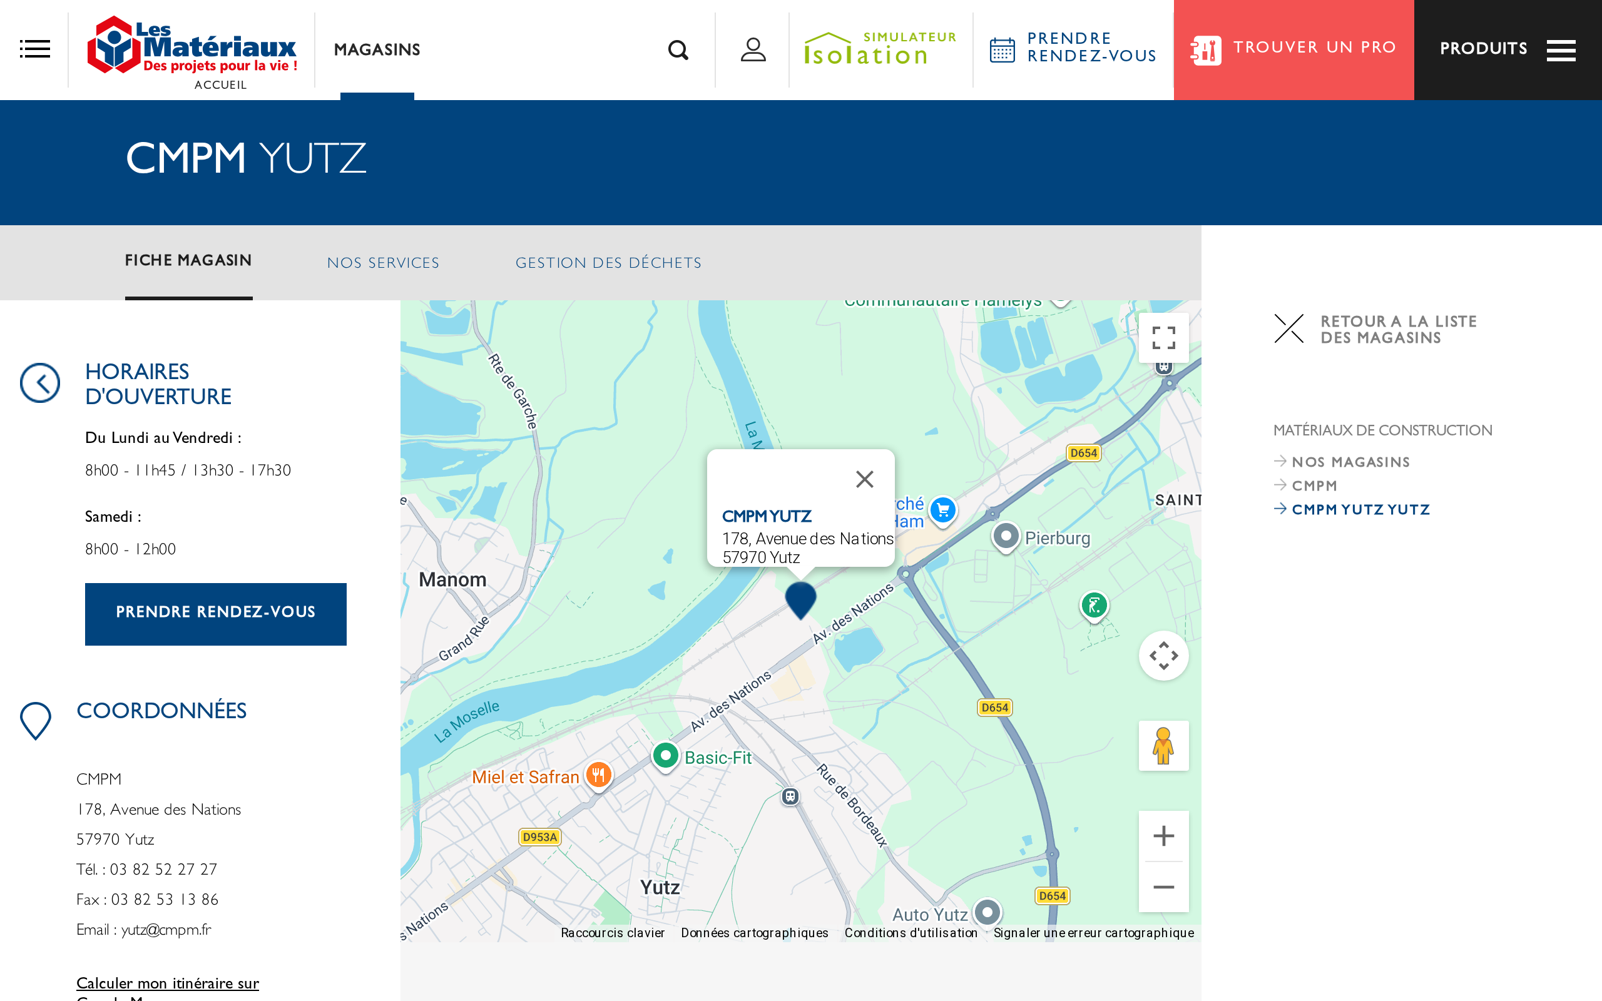Click the CMPM YUTZ page title
This screenshot has width=1602, height=1001.
245,158
